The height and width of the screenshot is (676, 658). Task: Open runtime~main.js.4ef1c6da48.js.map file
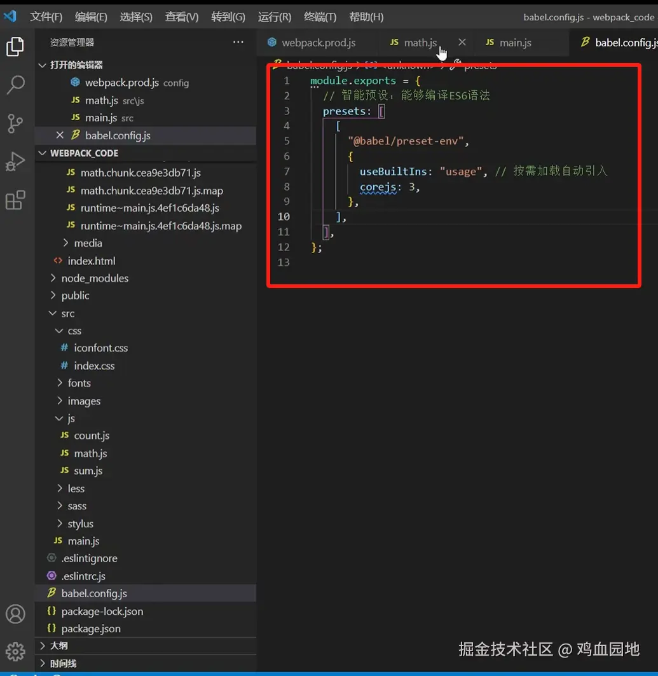(146, 226)
